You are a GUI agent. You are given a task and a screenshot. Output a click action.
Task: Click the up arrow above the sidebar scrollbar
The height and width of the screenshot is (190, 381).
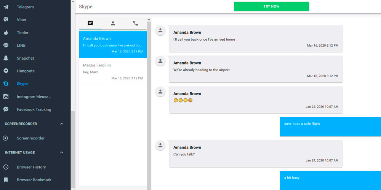73,2
